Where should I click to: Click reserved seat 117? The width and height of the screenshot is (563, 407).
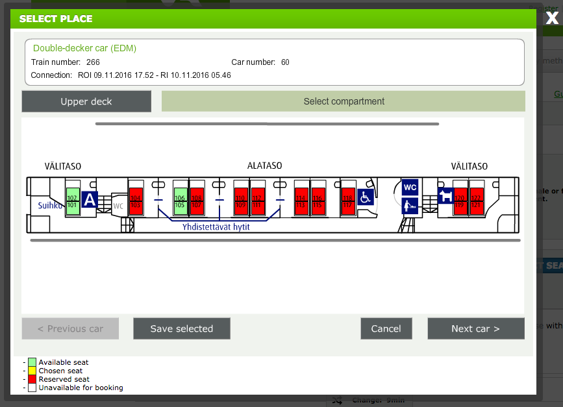(348, 208)
